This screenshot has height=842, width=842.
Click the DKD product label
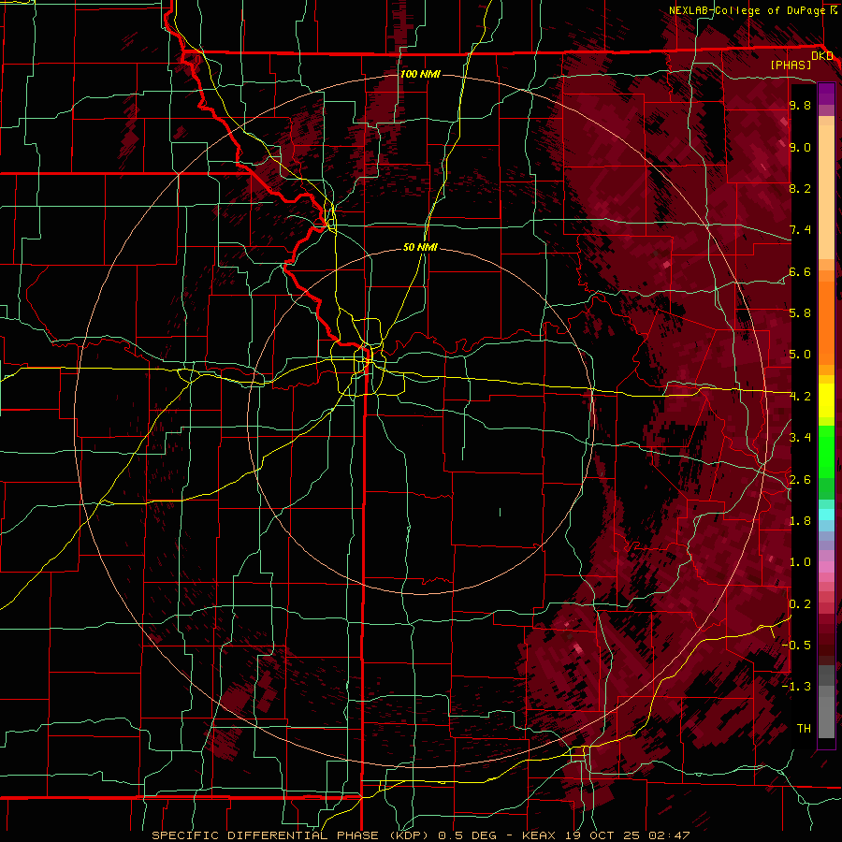point(821,55)
